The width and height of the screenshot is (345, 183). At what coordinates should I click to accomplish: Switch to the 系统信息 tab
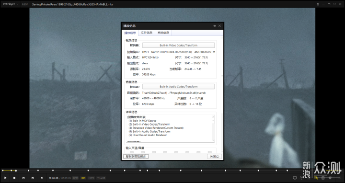pyautogui.click(x=163, y=33)
